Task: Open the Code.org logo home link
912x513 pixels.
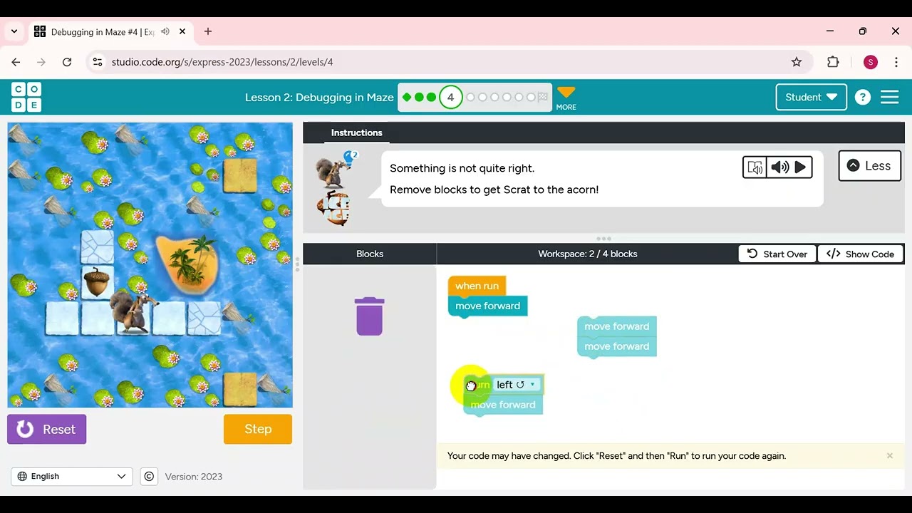Action: pyautogui.click(x=26, y=97)
